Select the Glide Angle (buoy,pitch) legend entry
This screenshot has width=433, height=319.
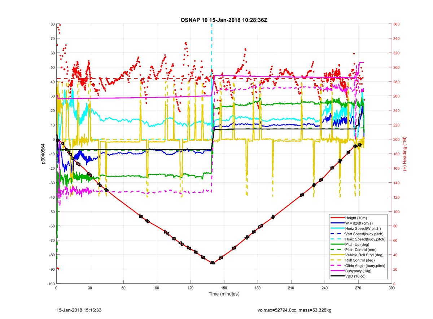[x=365, y=266]
